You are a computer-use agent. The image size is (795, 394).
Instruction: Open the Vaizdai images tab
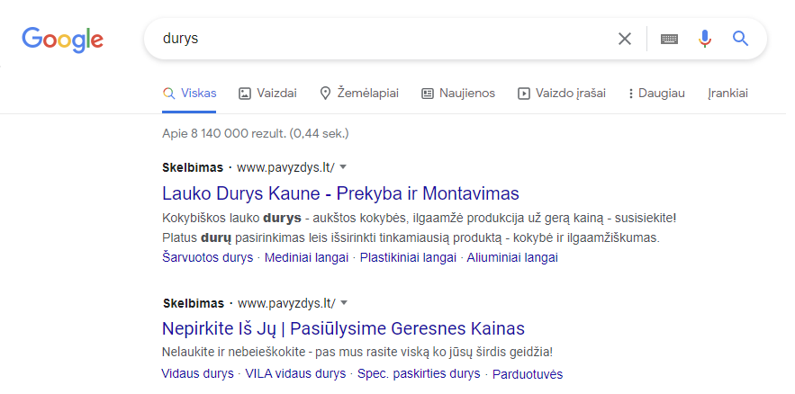267,94
